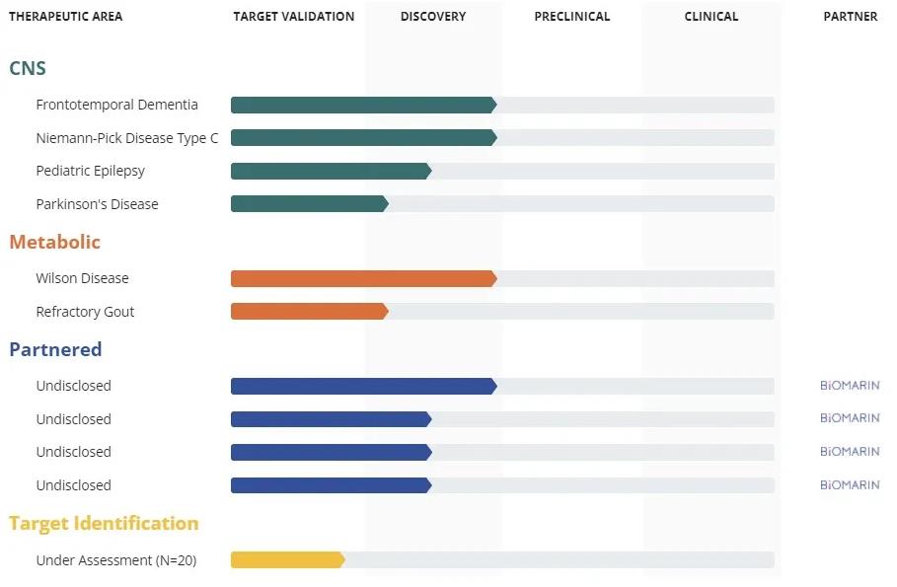
Task: Expand the Metabolic category heading
Action: 55,242
